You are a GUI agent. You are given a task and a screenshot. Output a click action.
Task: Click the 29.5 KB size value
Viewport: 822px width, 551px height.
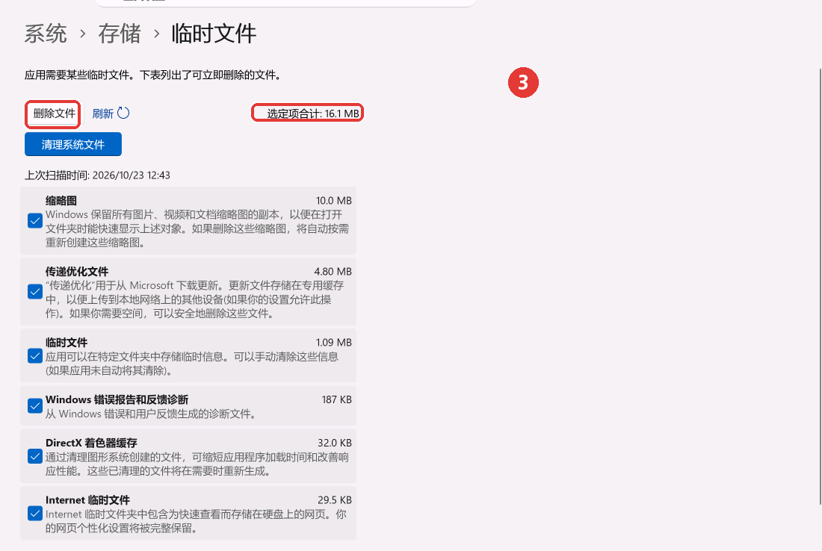[335, 500]
